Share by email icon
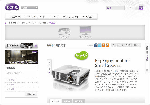 [x=103, y=45]
